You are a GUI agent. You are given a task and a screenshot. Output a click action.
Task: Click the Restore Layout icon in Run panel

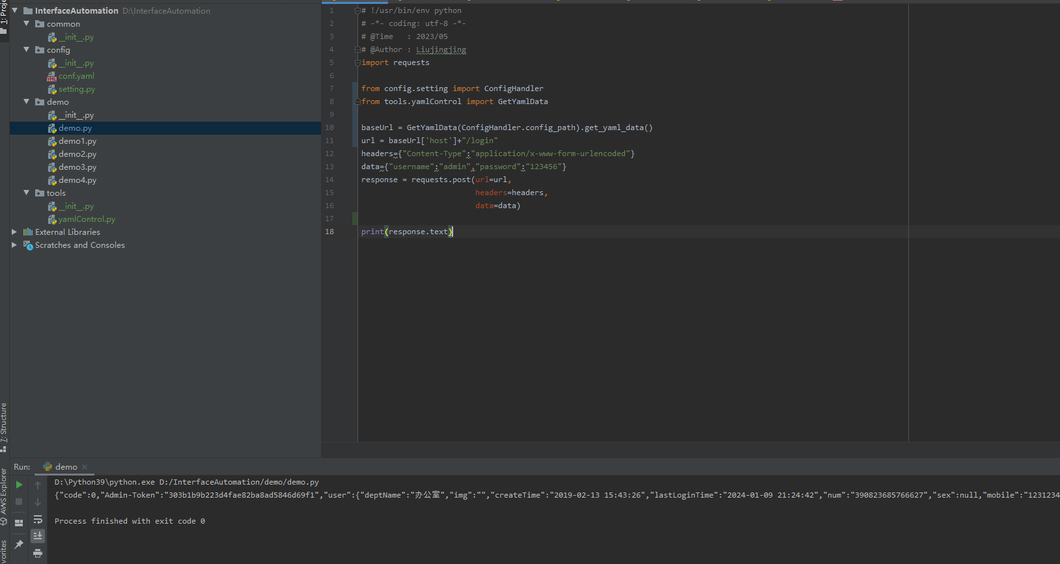[19, 522]
